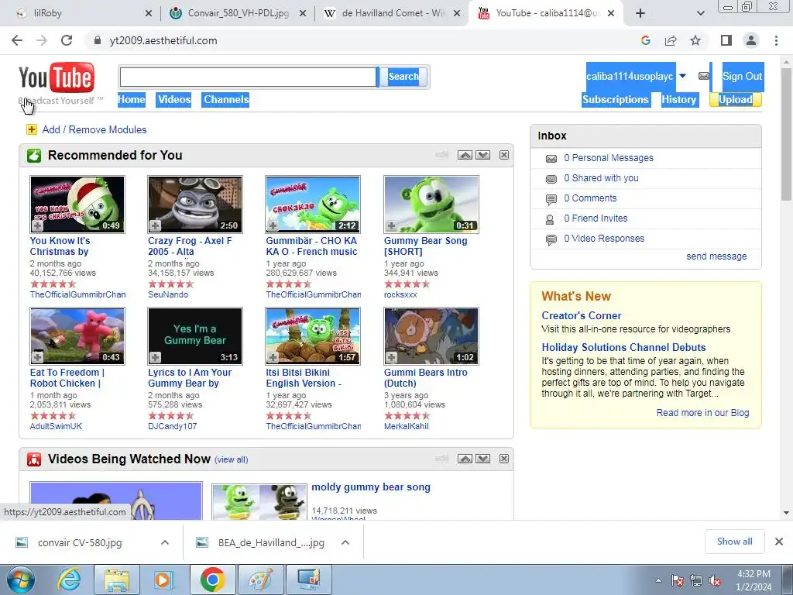Click the YouTube logo
Screen dimensions: 793x595
[57, 77]
